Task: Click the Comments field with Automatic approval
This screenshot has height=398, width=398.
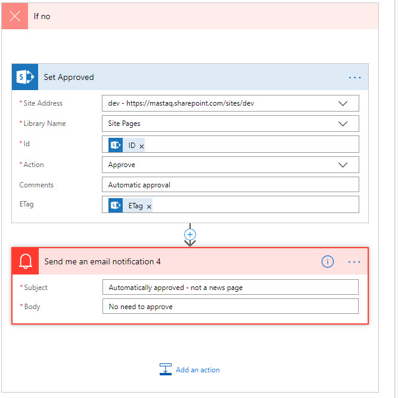Action: tap(230, 185)
